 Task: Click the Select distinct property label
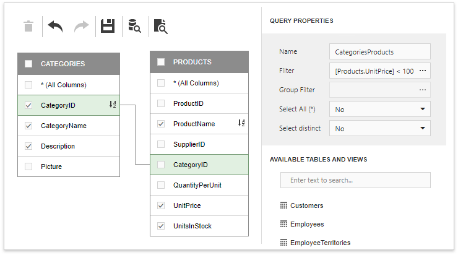[300, 128]
